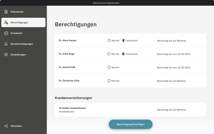Click Abmelden to log out
The image size is (214, 134).
click(23, 126)
